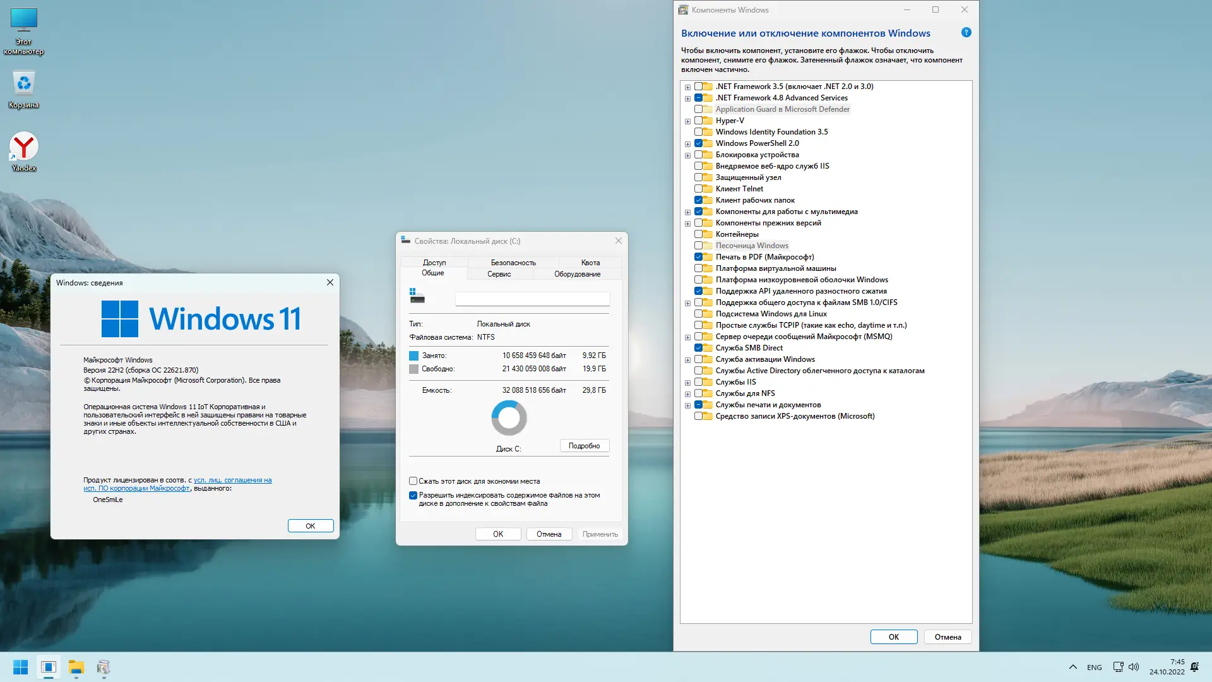Click the disk label text field
Image resolution: width=1212 pixels, height=682 pixels.
click(532, 299)
